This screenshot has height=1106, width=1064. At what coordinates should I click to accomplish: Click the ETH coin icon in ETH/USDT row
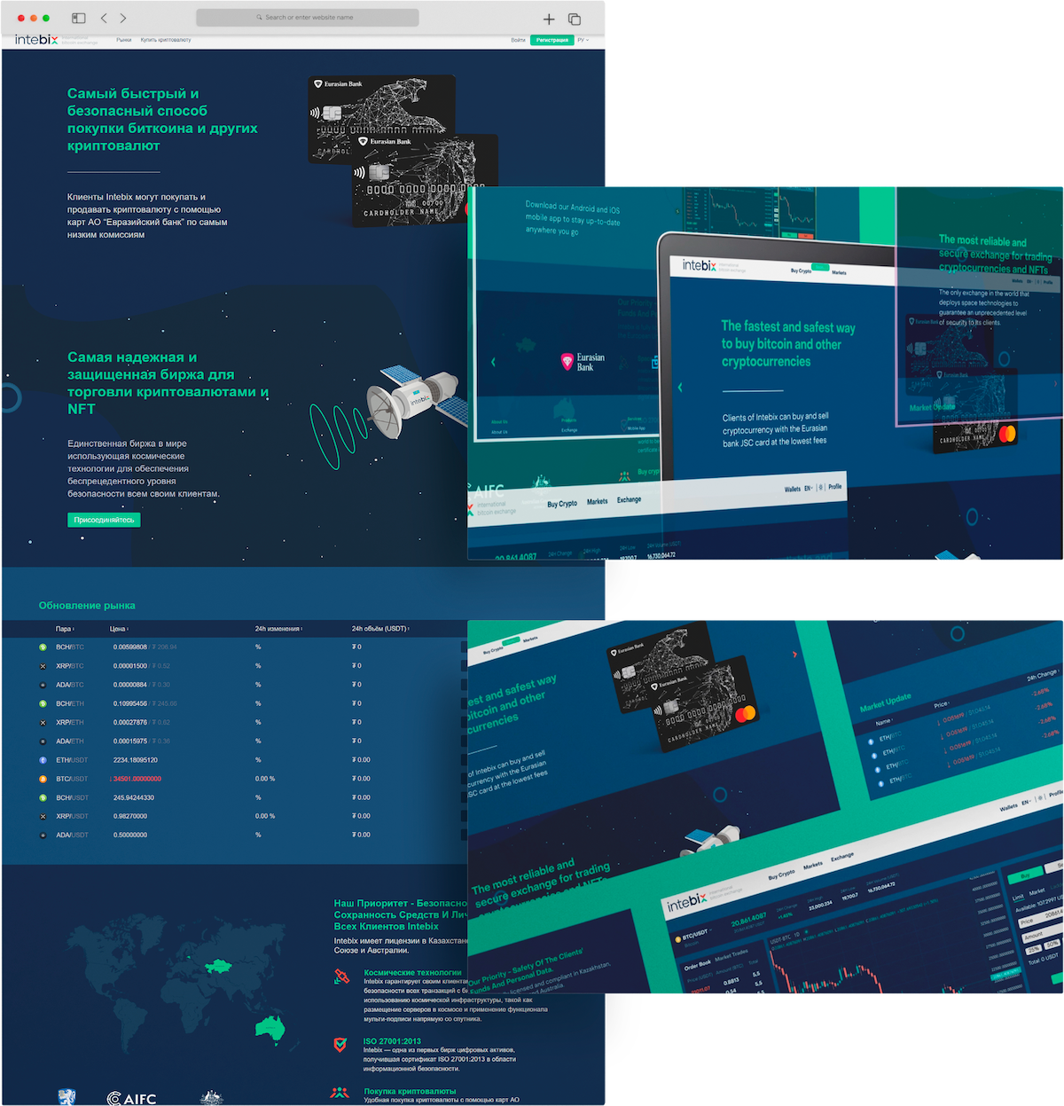43,760
